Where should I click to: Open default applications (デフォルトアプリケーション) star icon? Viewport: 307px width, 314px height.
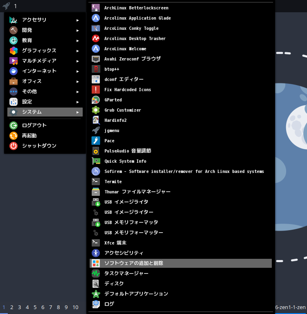click(96, 294)
